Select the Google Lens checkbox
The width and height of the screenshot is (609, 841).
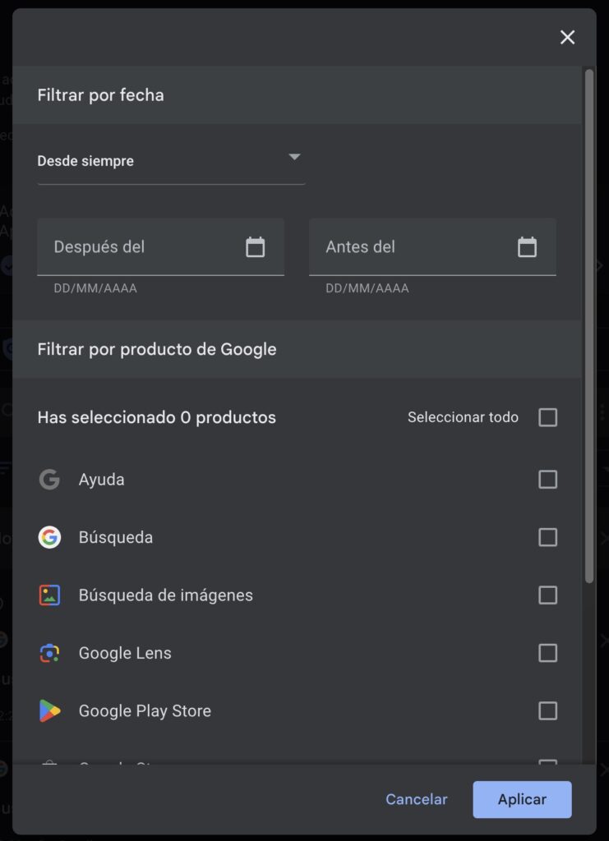pyautogui.click(x=547, y=653)
